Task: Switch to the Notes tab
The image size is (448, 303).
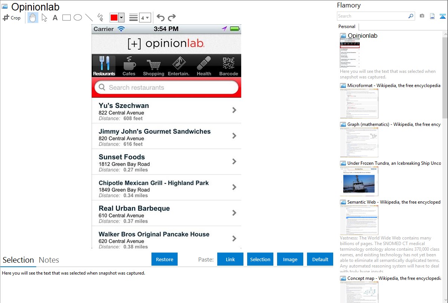Action: pos(49,260)
